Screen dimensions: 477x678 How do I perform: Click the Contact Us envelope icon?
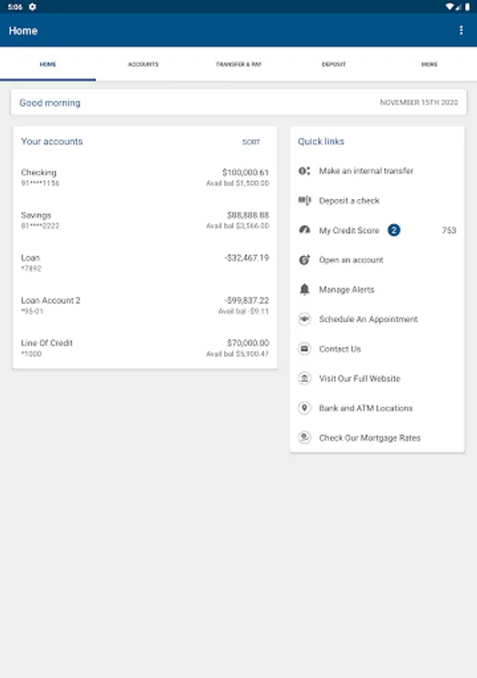tap(304, 349)
